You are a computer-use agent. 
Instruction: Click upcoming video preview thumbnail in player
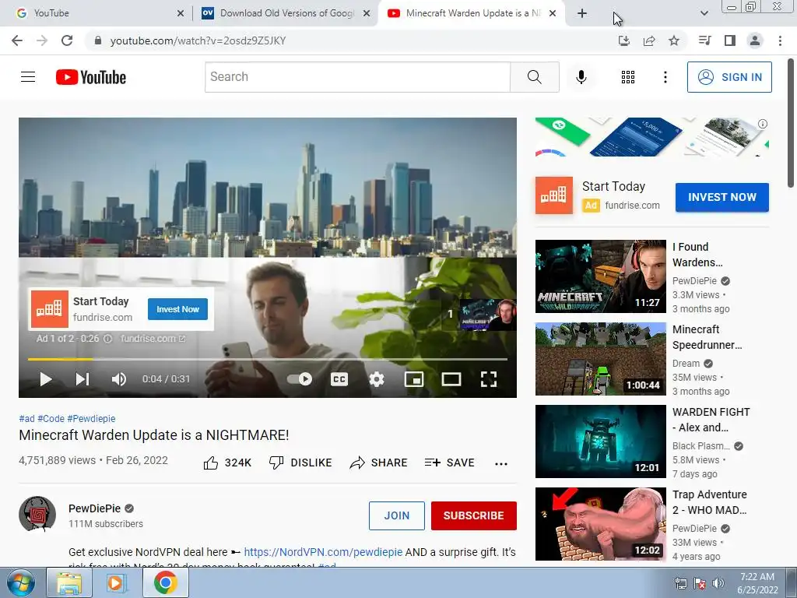click(487, 315)
